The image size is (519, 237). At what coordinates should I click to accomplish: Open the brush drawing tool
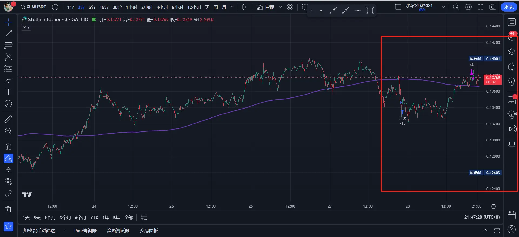(x=8, y=81)
